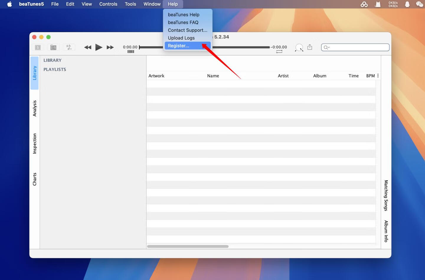Screen dimensions: 425x280
Task: Switch to the Charts side tab
Action: (x=35, y=179)
